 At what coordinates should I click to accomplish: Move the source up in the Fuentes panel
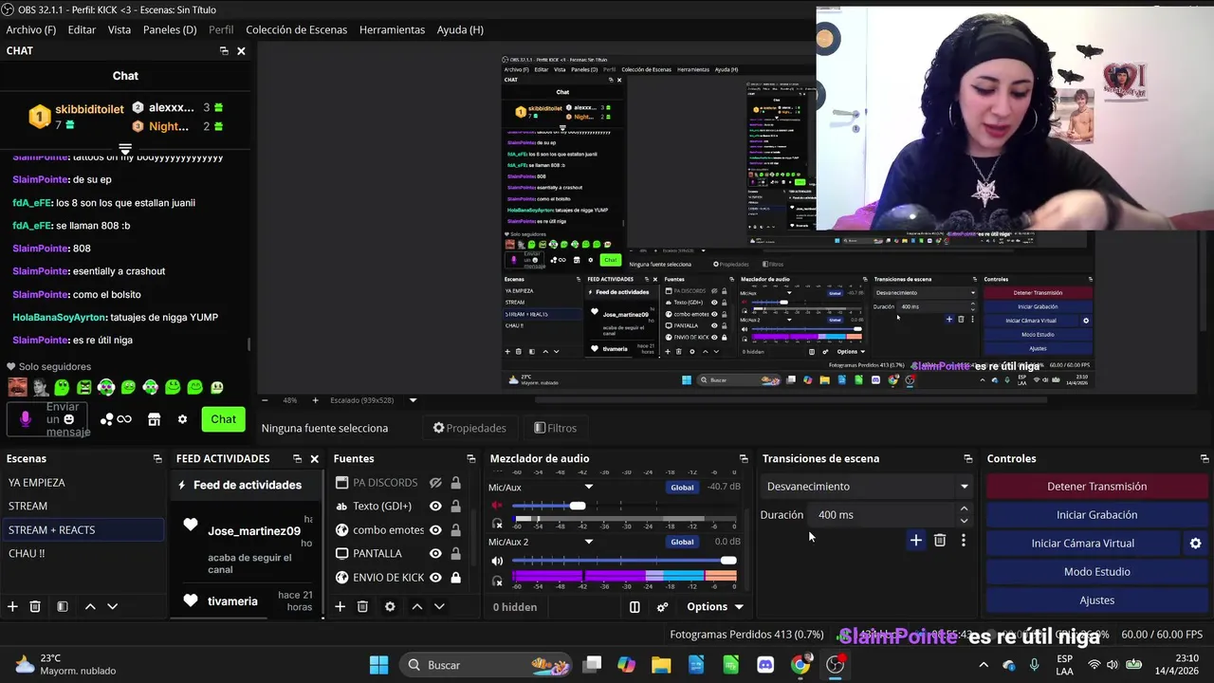(x=416, y=606)
